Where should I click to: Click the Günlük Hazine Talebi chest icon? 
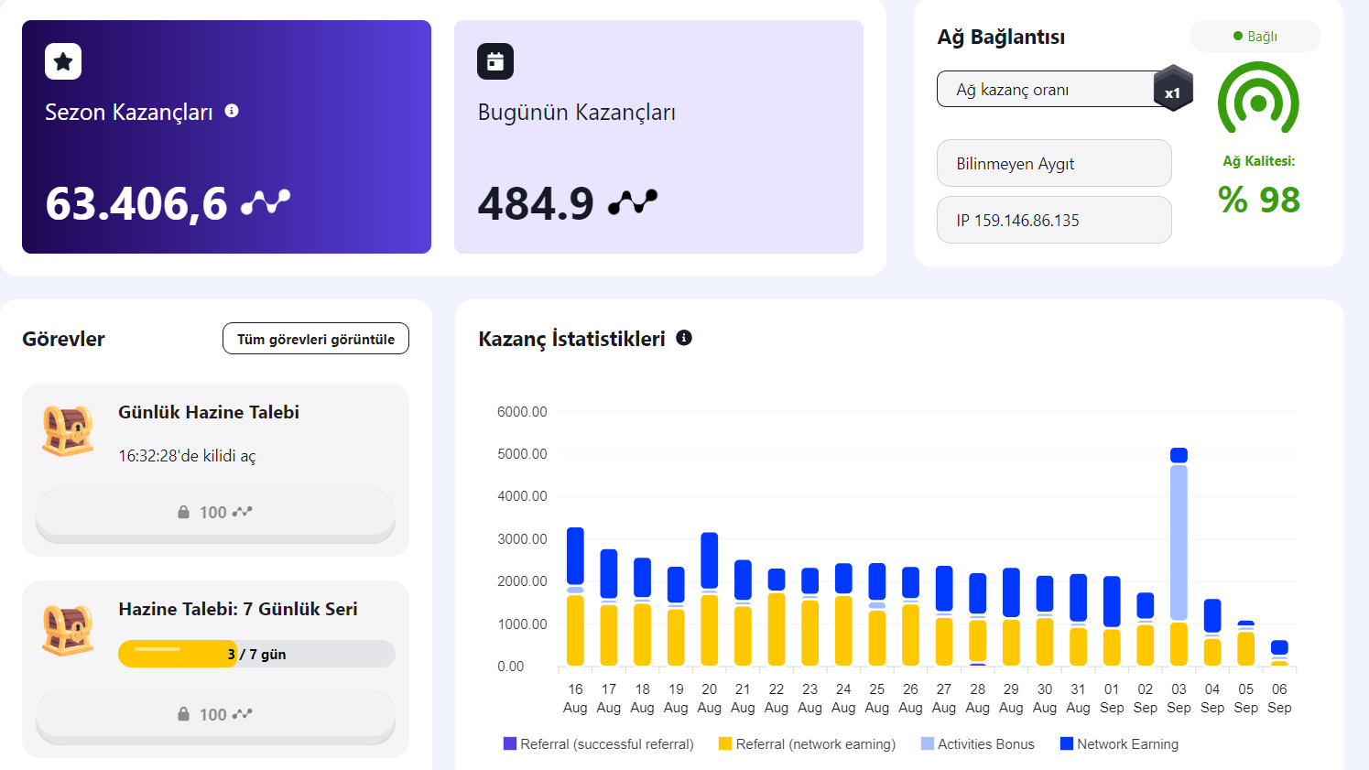[68, 430]
